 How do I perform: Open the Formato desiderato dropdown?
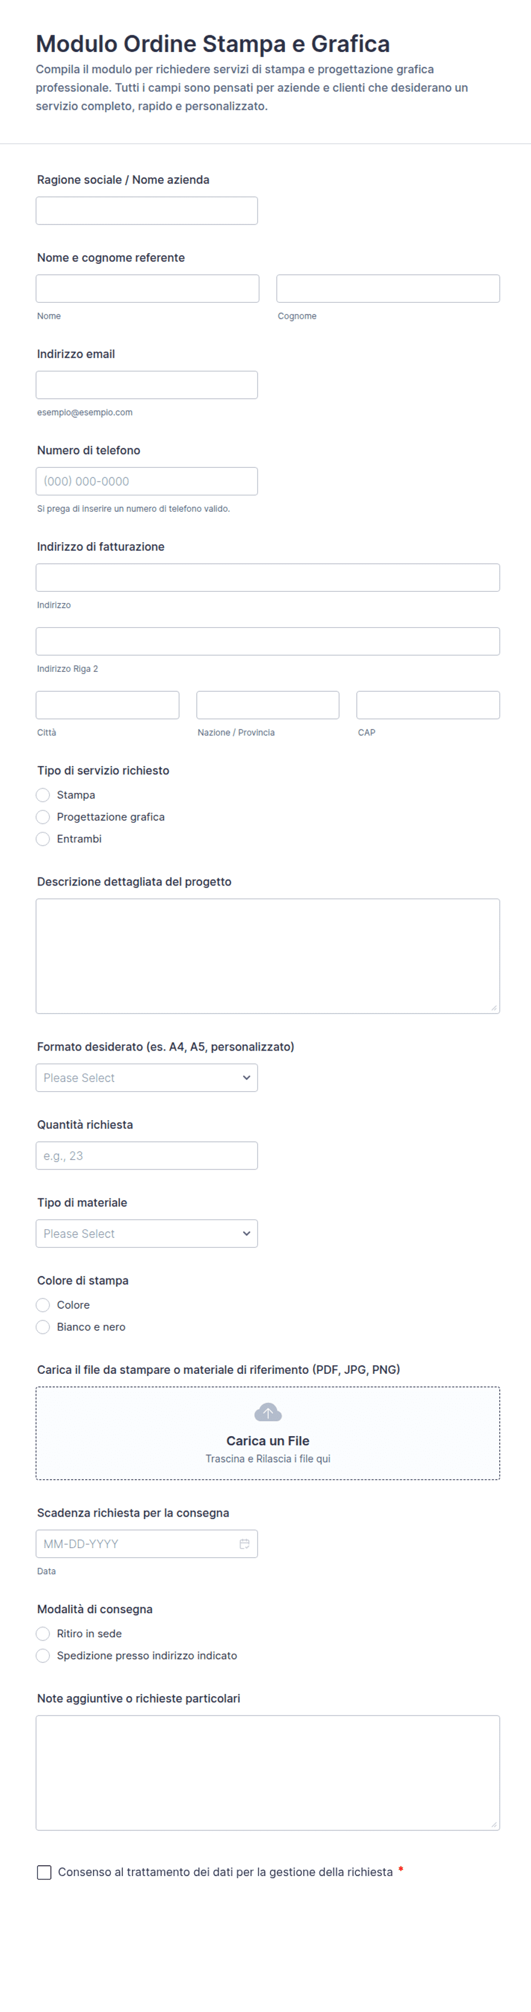147,1078
